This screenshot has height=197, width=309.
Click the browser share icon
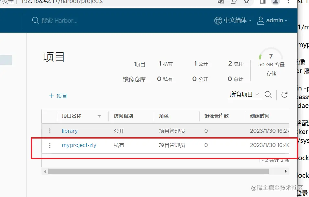click(x=234, y=2)
